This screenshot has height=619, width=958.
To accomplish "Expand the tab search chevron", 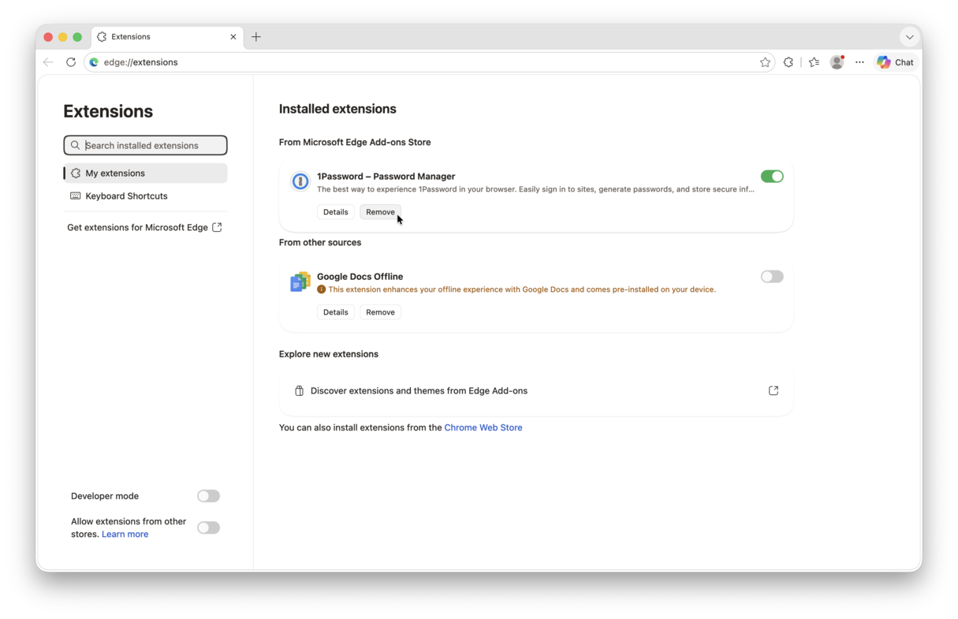I will pos(909,37).
